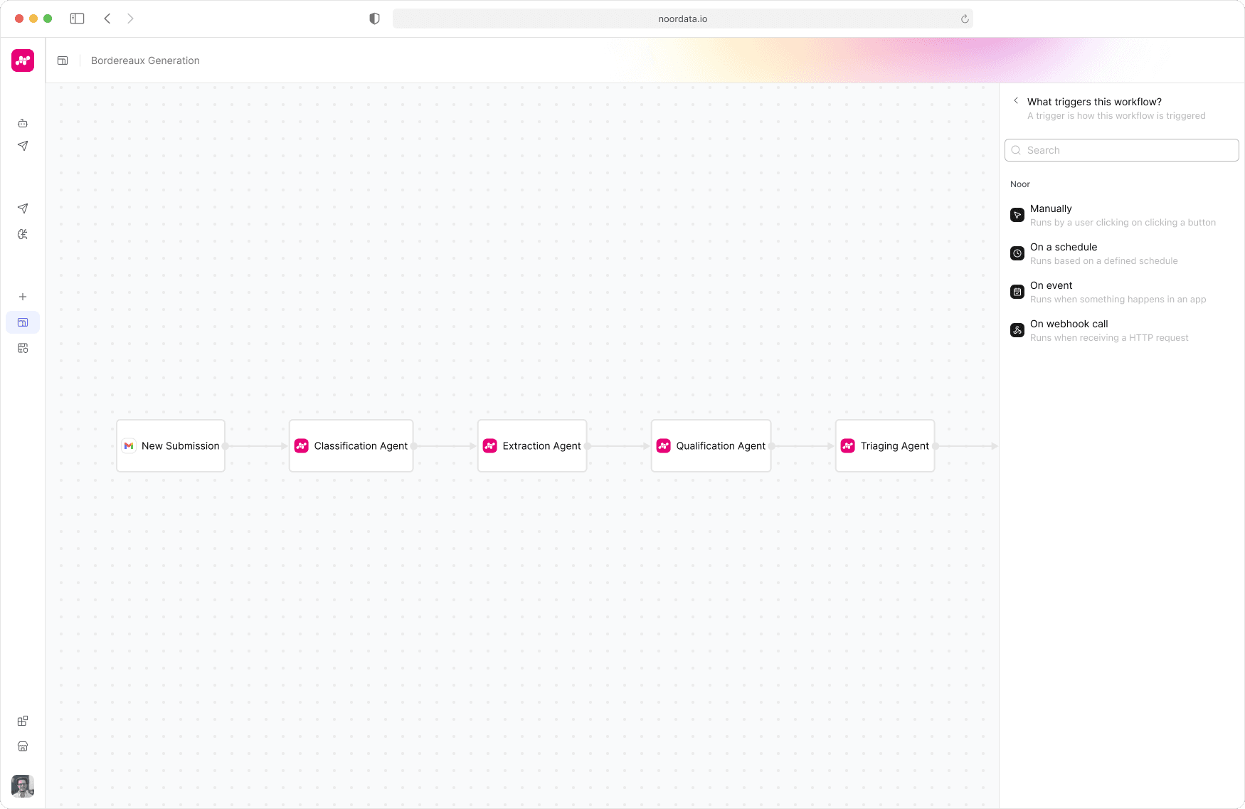Screen dimensions: 1245x809
Task: Select the highlighted workflows icon in sidebar
Action: 23,322
